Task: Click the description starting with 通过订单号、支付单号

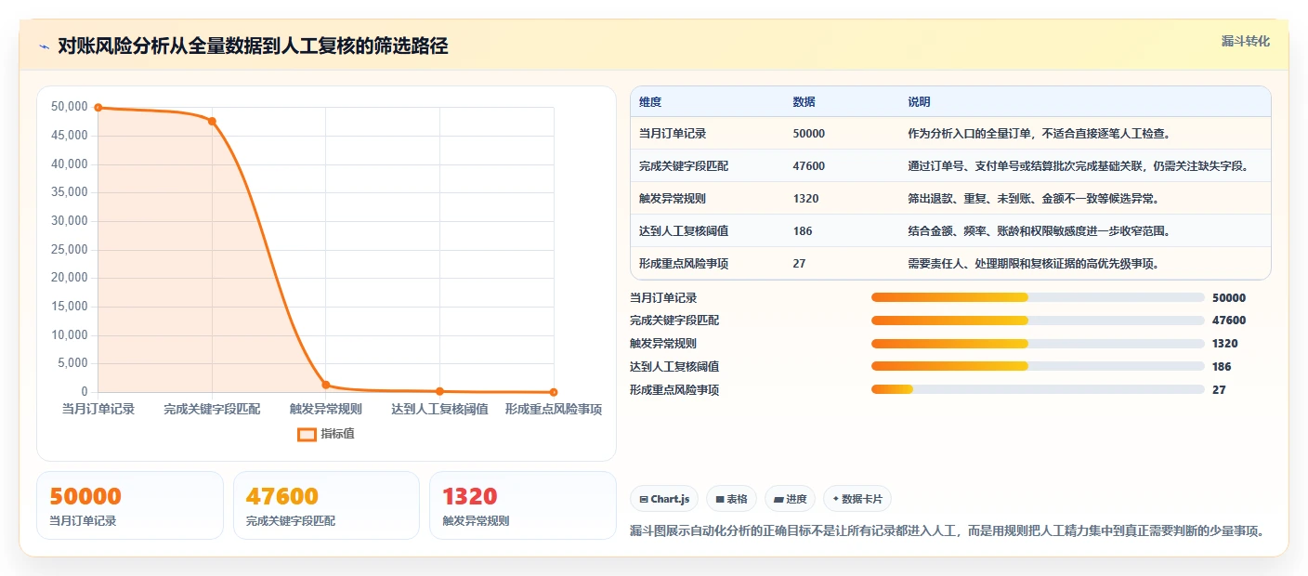Action: [1078, 166]
